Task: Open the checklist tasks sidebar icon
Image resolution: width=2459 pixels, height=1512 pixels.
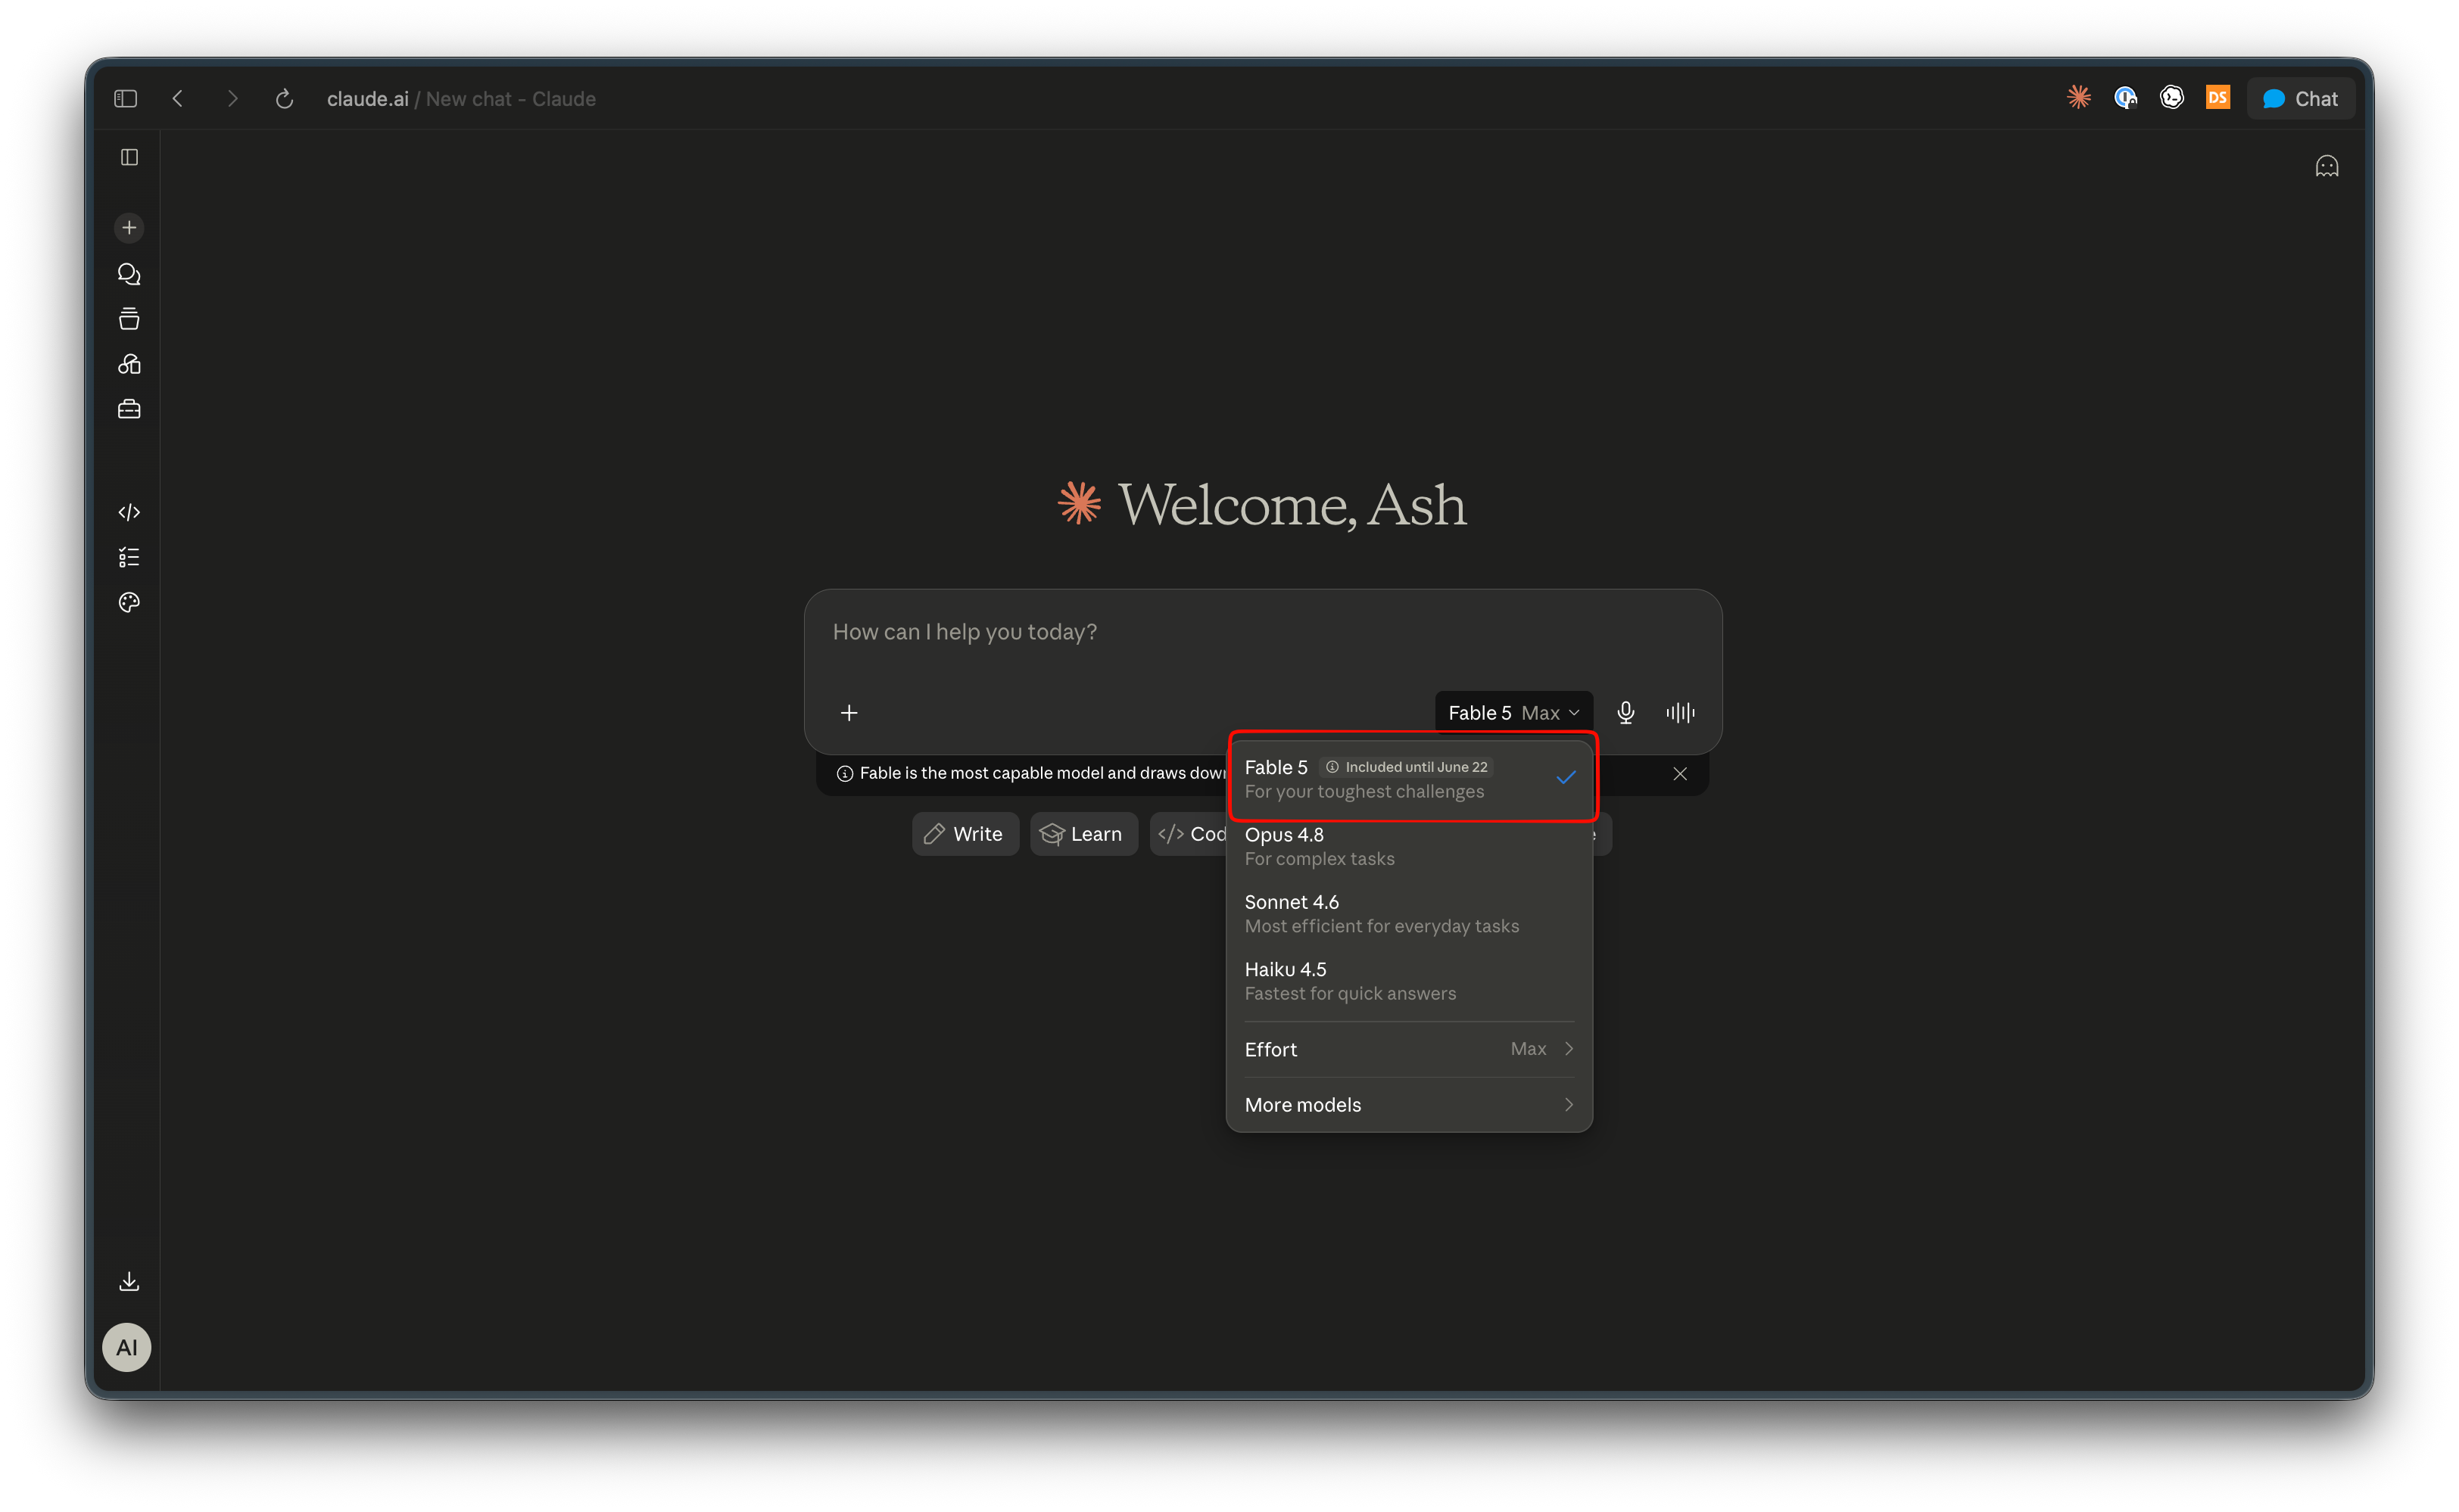Action: 129,557
